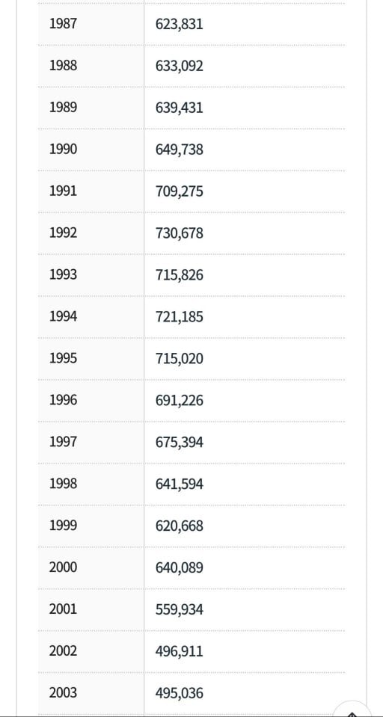383x717 pixels.
Task: Click the value 640,089
Action: 179,568
